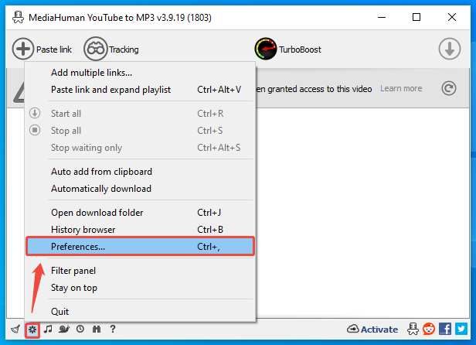Screen dimensions: 476x345
Task: Click the music note icon
Action: pyautogui.click(x=48, y=329)
